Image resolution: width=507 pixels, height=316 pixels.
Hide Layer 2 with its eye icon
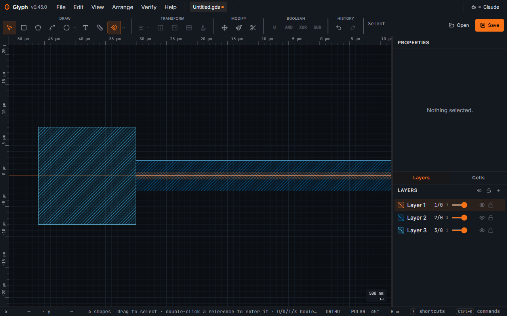[482, 218]
